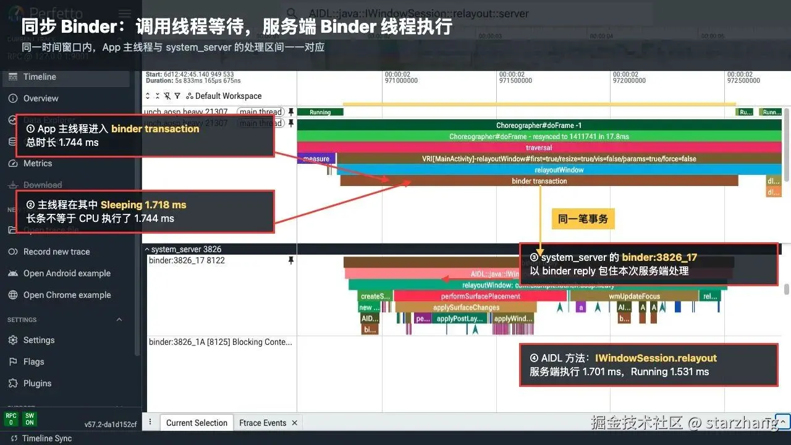This screenshot has height=445, width=791.
Task: Click version v57.2-da1d152cf link
Action: point(111,425)
